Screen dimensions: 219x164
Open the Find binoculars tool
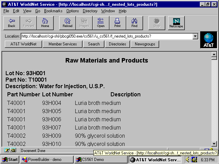(134, 23)
